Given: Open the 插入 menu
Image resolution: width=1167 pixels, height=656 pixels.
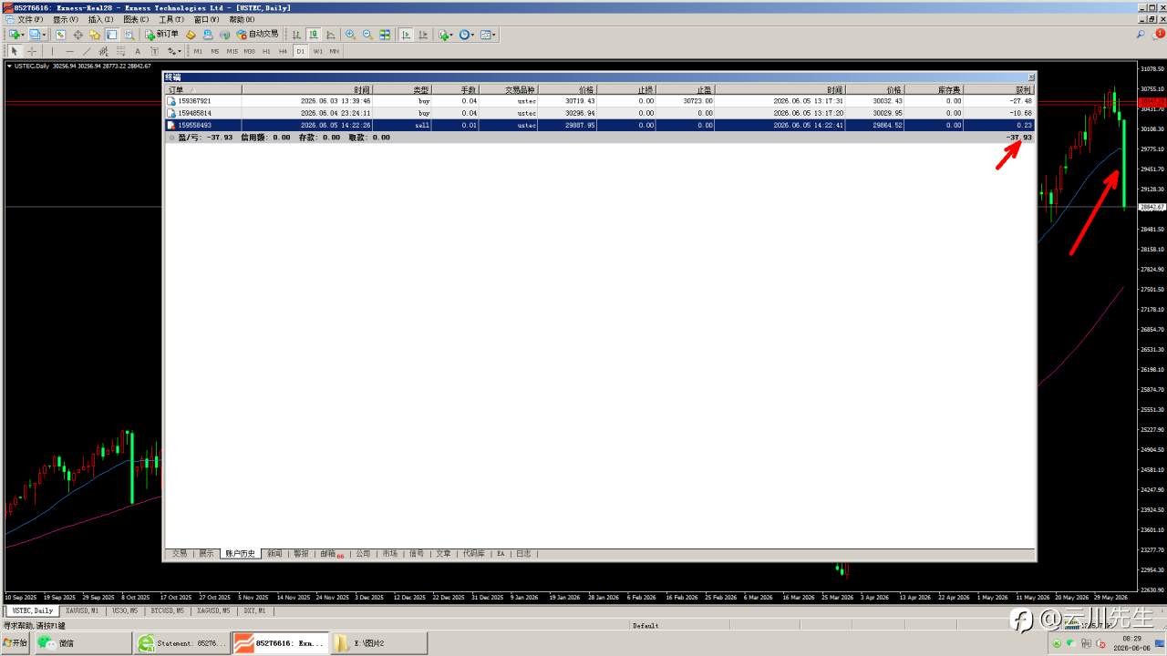Looking at the screenshot, I should 100,19.
